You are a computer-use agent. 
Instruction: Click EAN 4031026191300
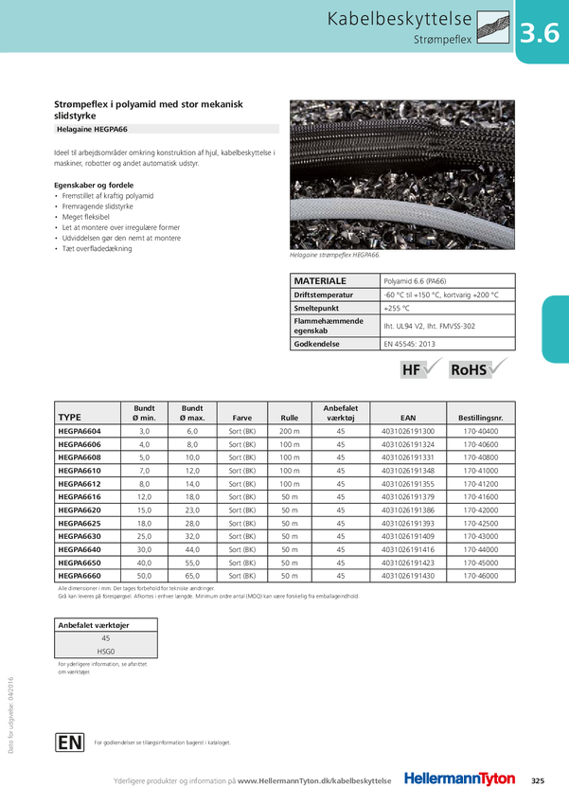pos(408,431)
